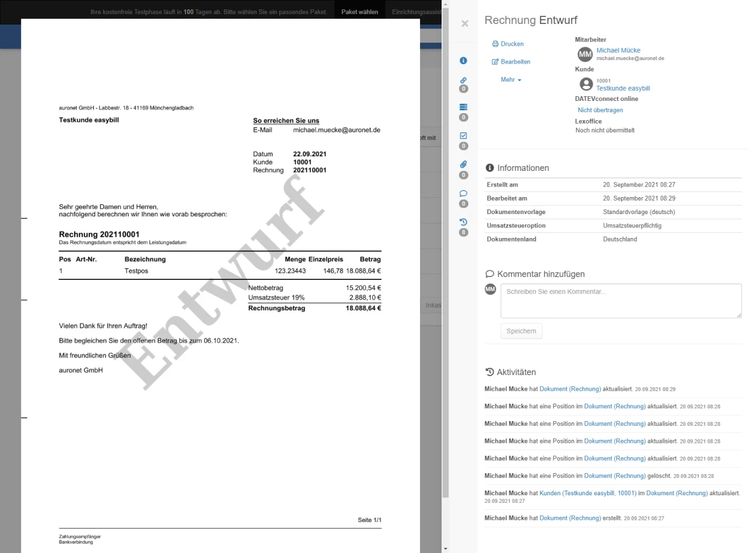Image resolution: width=749 pixels, height=553 pixels.
Task: Select 'Standardvorlage (deutsch)' template value
Action: tap(639, 212)
